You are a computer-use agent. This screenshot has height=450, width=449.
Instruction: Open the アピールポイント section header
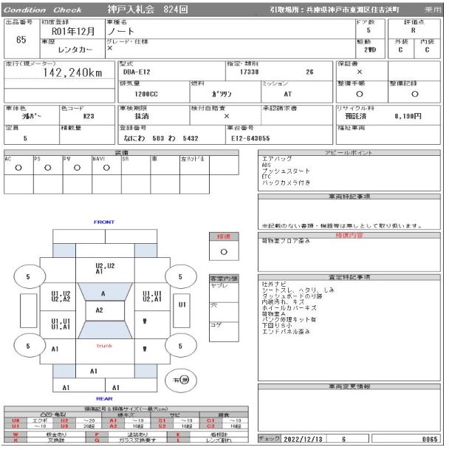point(349,152)
